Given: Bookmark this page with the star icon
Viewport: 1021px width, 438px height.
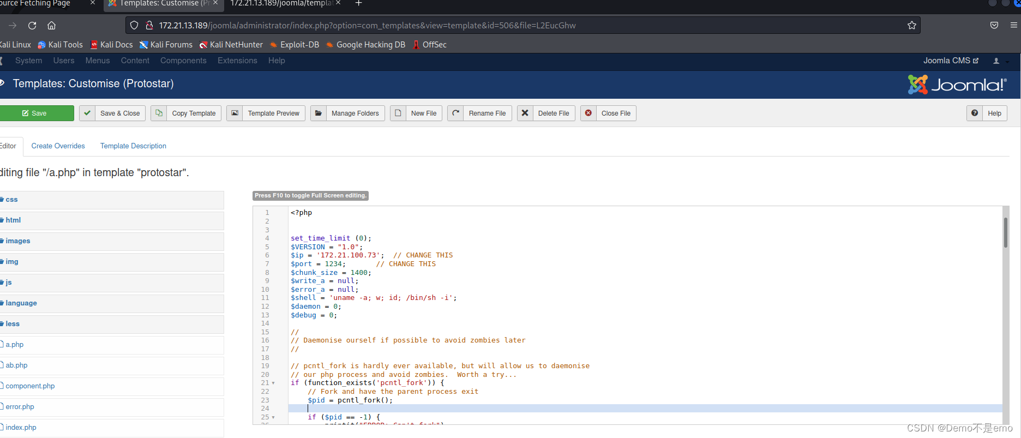Looking at the screenshot, I should coord(911,25).
